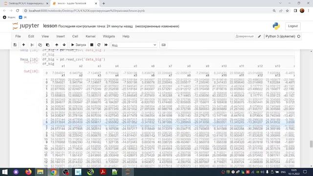Reload the page in Chrome

tap(18, 11)
